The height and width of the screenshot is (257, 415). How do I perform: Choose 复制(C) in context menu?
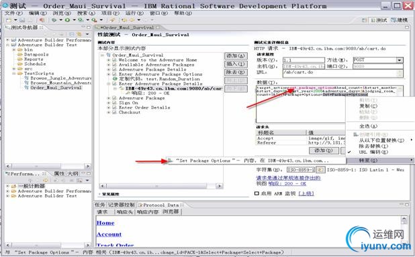point(368,106)
